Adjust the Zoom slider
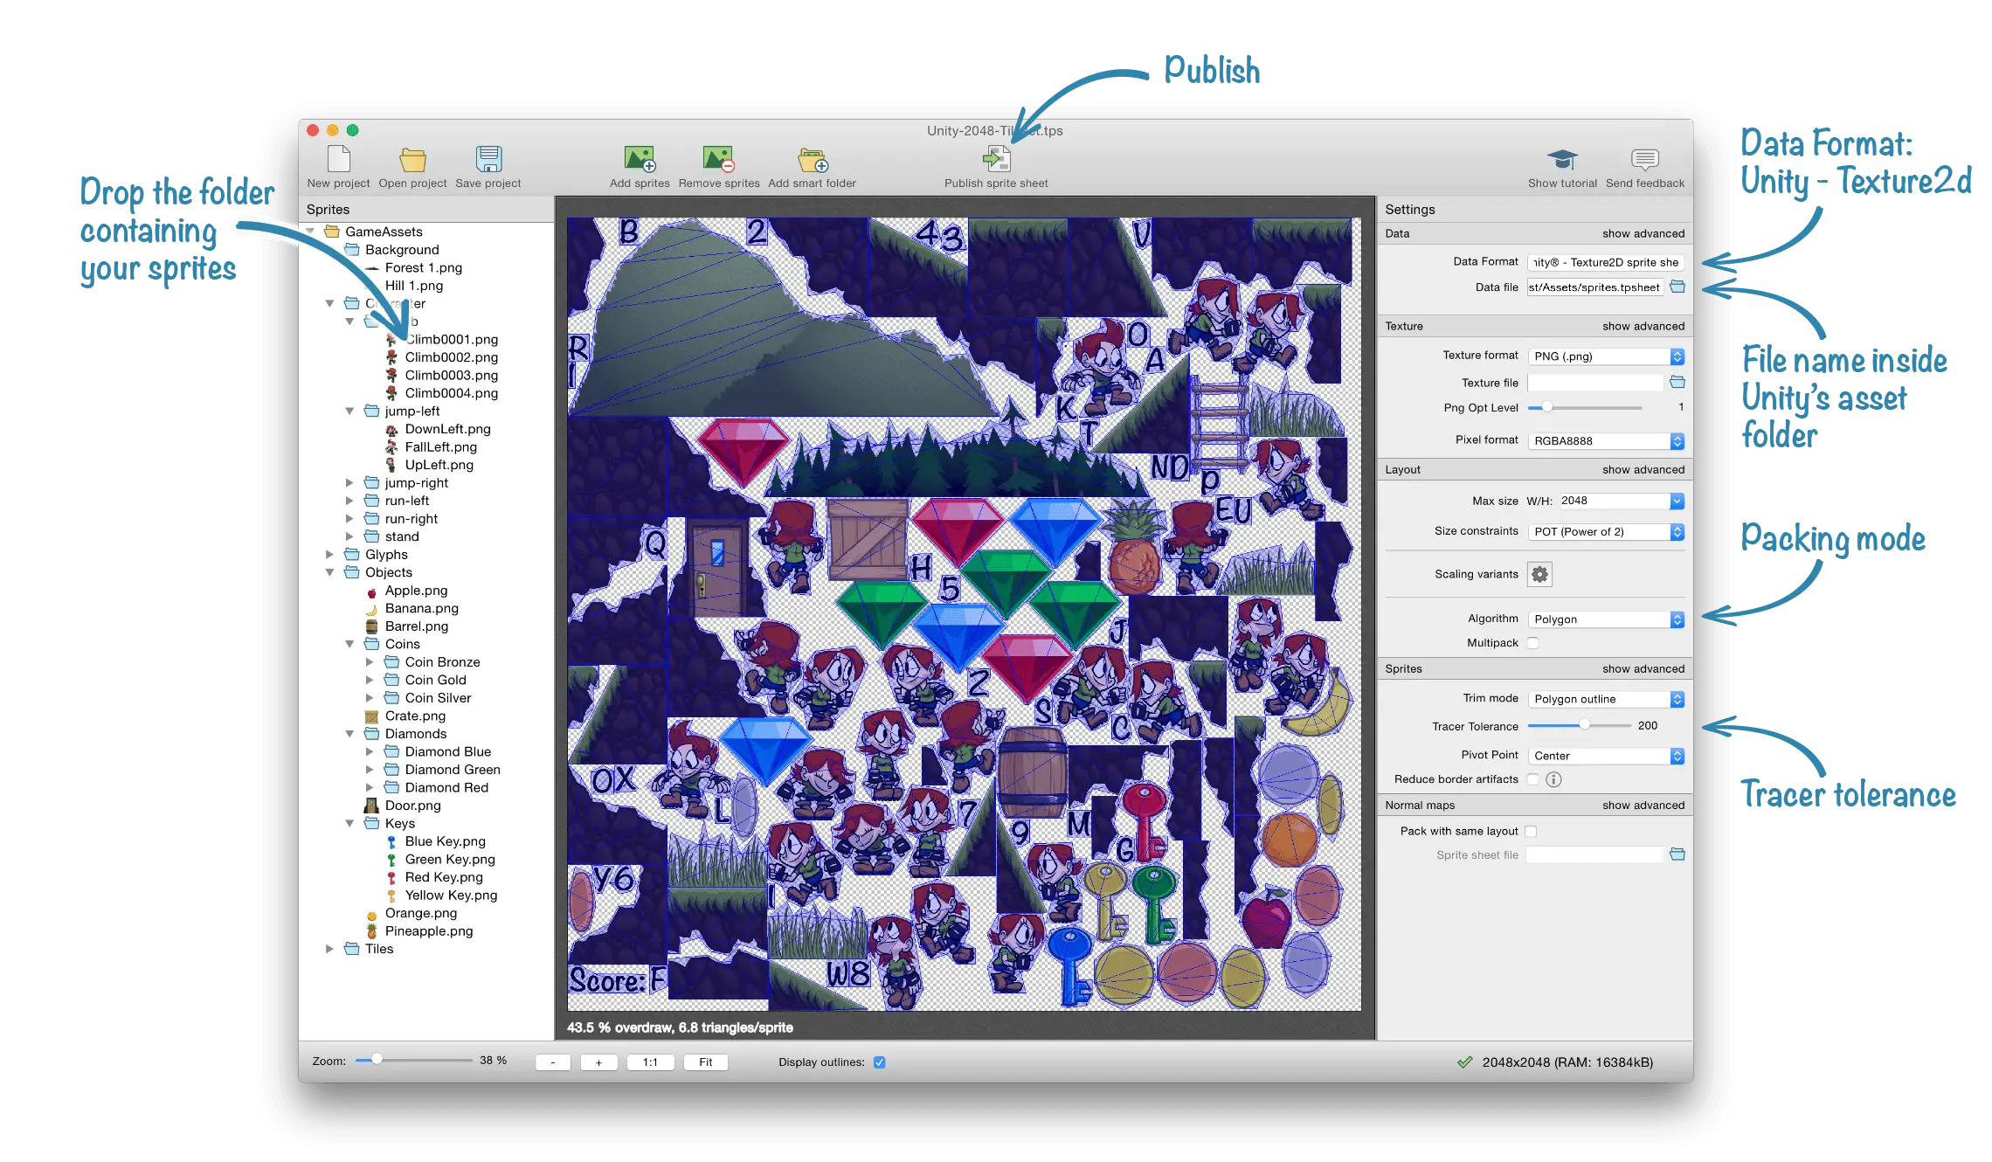This screenshot has width=1992, height=1162. click(413, 1060)
